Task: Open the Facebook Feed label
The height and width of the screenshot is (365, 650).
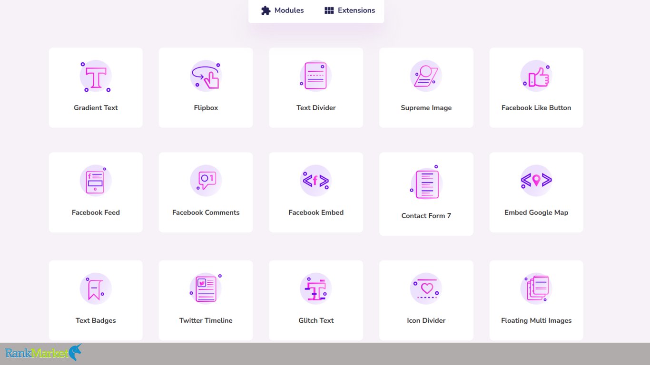Action: pyautogui.click(x=96, y=212)
